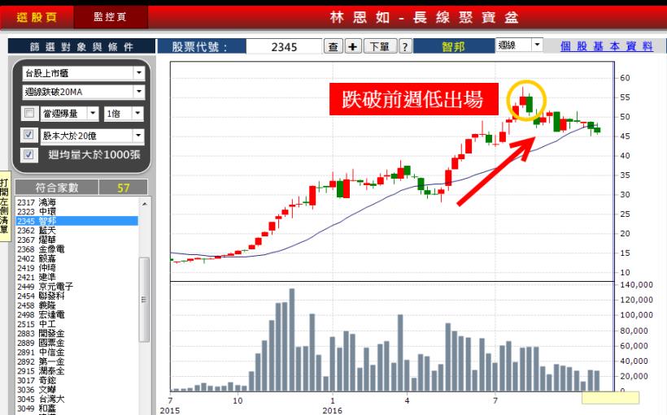This screenshot has height=415, width=667.
Task: Select stock 2915 潤泰全 in list
Action: [76, 371]
